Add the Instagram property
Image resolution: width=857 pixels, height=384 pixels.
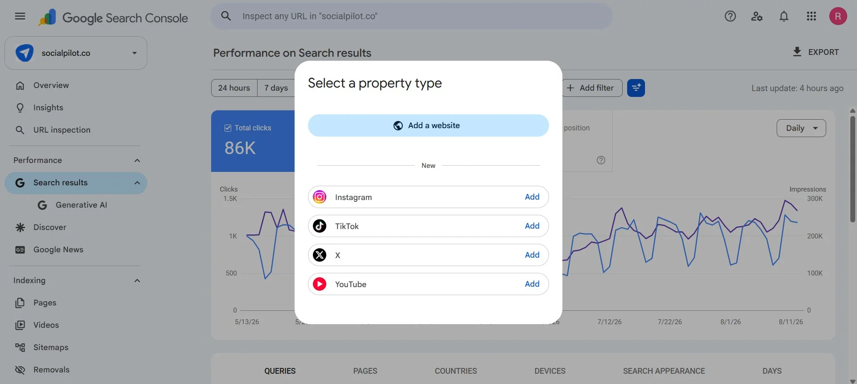point(532,197)
